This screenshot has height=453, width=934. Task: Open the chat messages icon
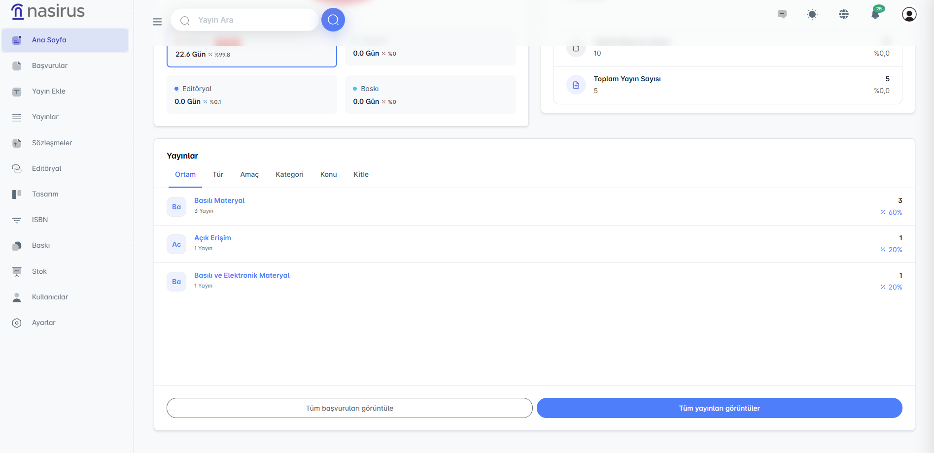[x=782, y=14]
